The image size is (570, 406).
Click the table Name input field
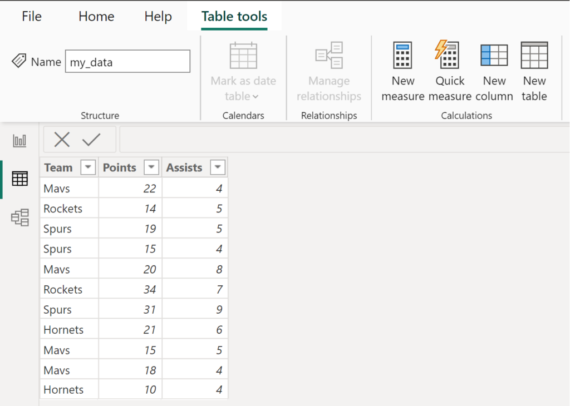[x=127, y=61]
